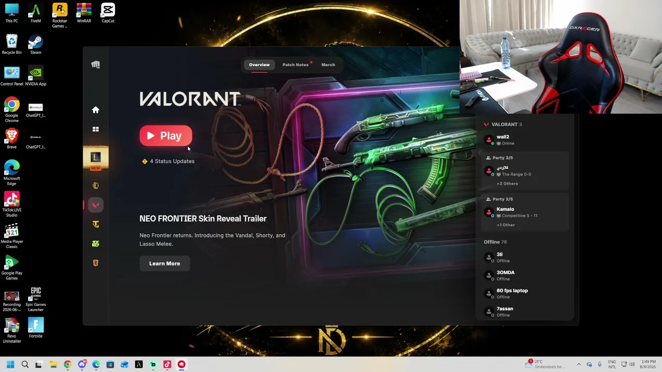Click the VALORANT 3 friends group header
The width and height of the screenshot is (662, 372).
click(x=503, y=125)
